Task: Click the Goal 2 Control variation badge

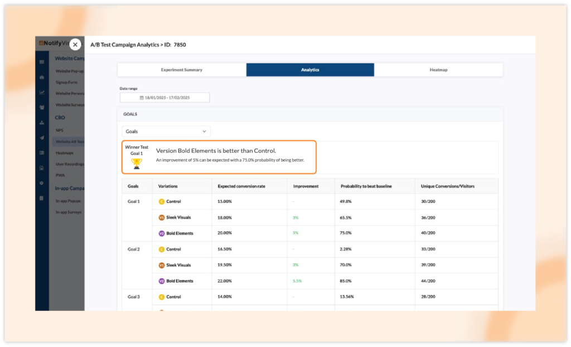Action: pos(161,250)
